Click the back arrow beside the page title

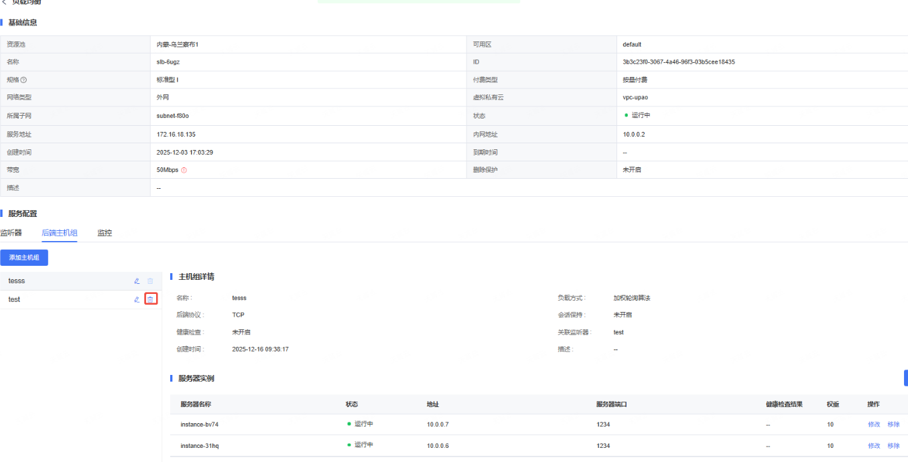(4, 3)
